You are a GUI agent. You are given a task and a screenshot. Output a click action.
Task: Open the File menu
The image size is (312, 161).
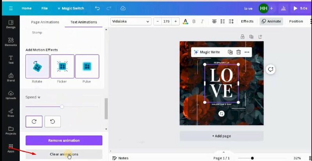click(44, 8)
